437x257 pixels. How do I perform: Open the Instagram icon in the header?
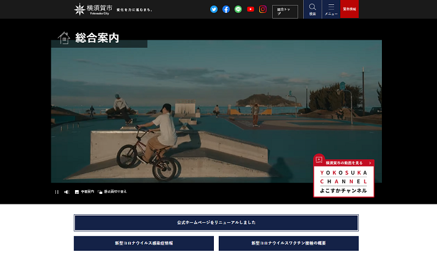263,9
